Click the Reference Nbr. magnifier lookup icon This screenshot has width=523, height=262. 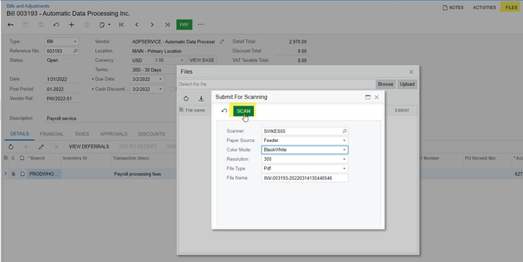(x=75, y=51)
